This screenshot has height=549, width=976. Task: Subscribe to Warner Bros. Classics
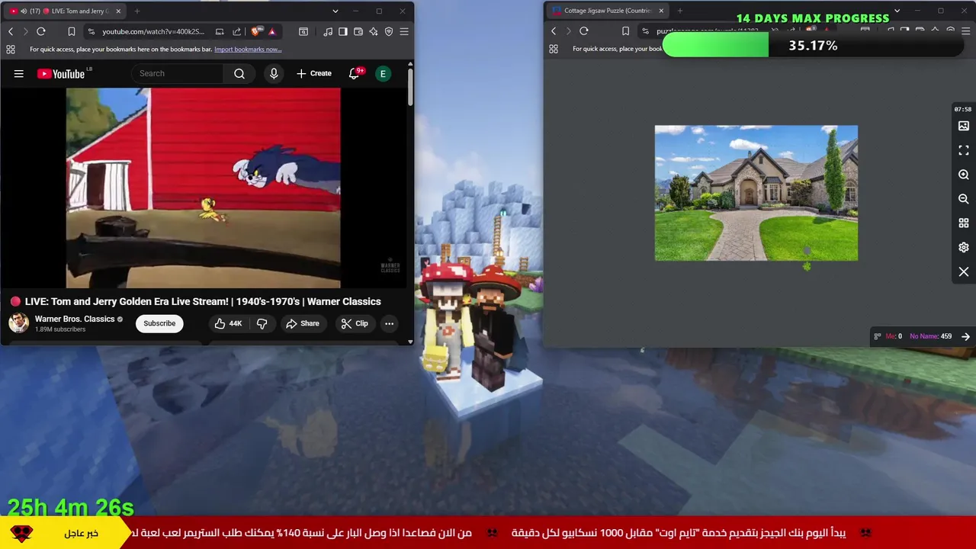pos(159,323)
